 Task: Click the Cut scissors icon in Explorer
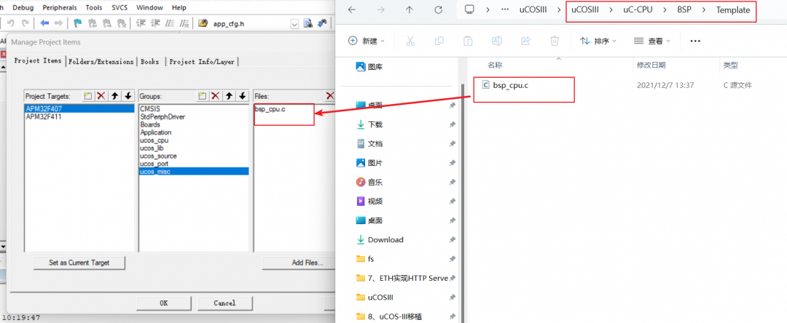410,41
